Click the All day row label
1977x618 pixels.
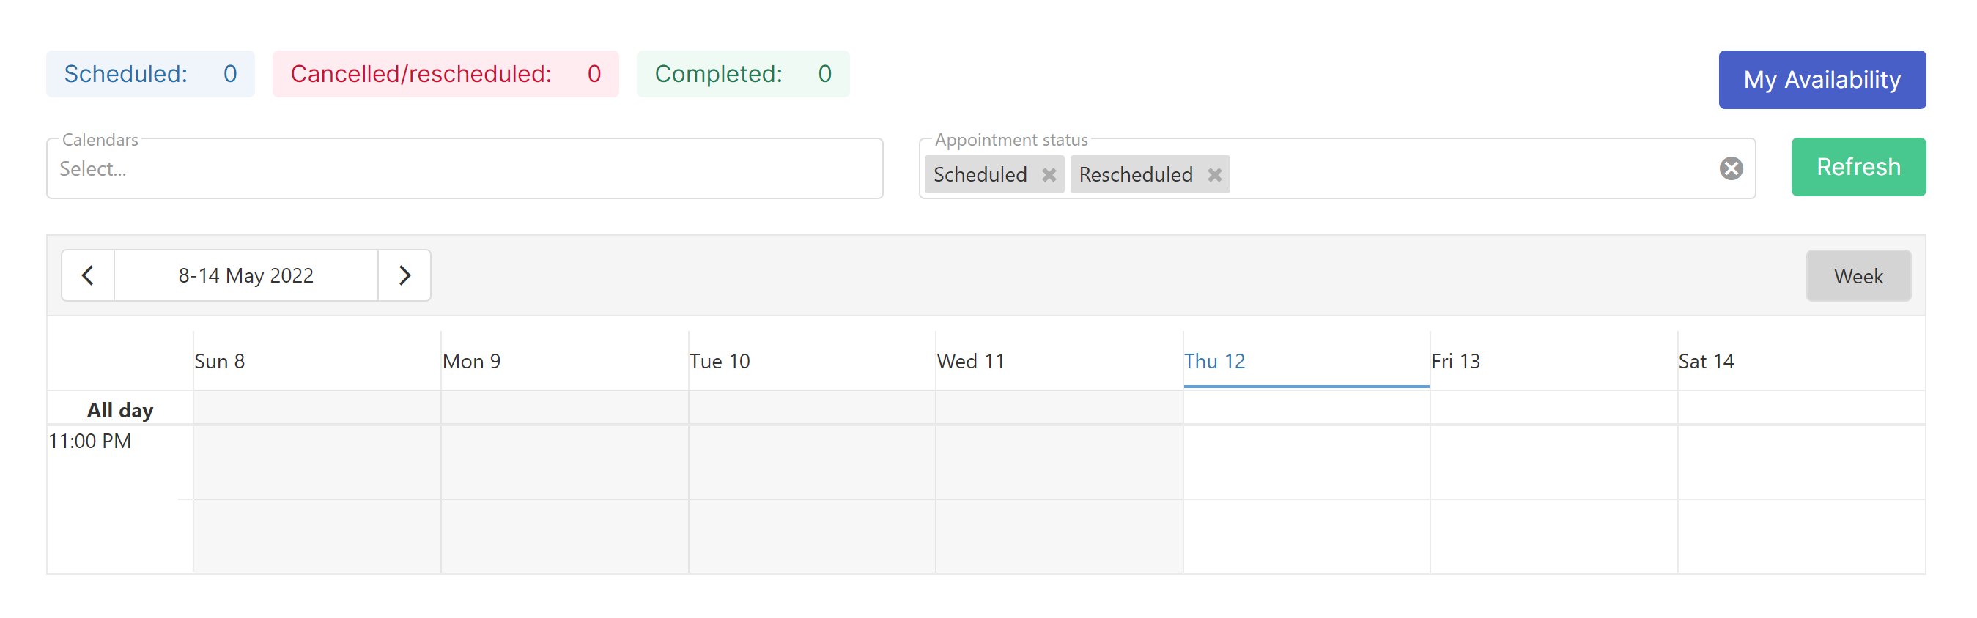(119, 409)
